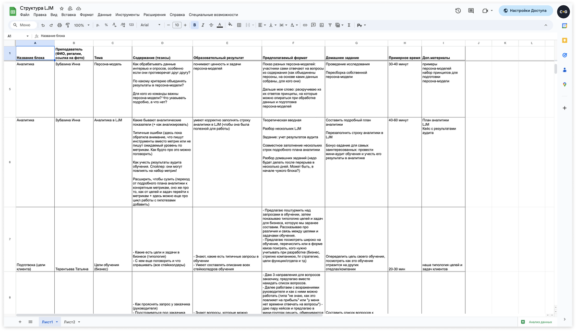
Task: Toggle bold formatting button
Action: coord(194,25)
